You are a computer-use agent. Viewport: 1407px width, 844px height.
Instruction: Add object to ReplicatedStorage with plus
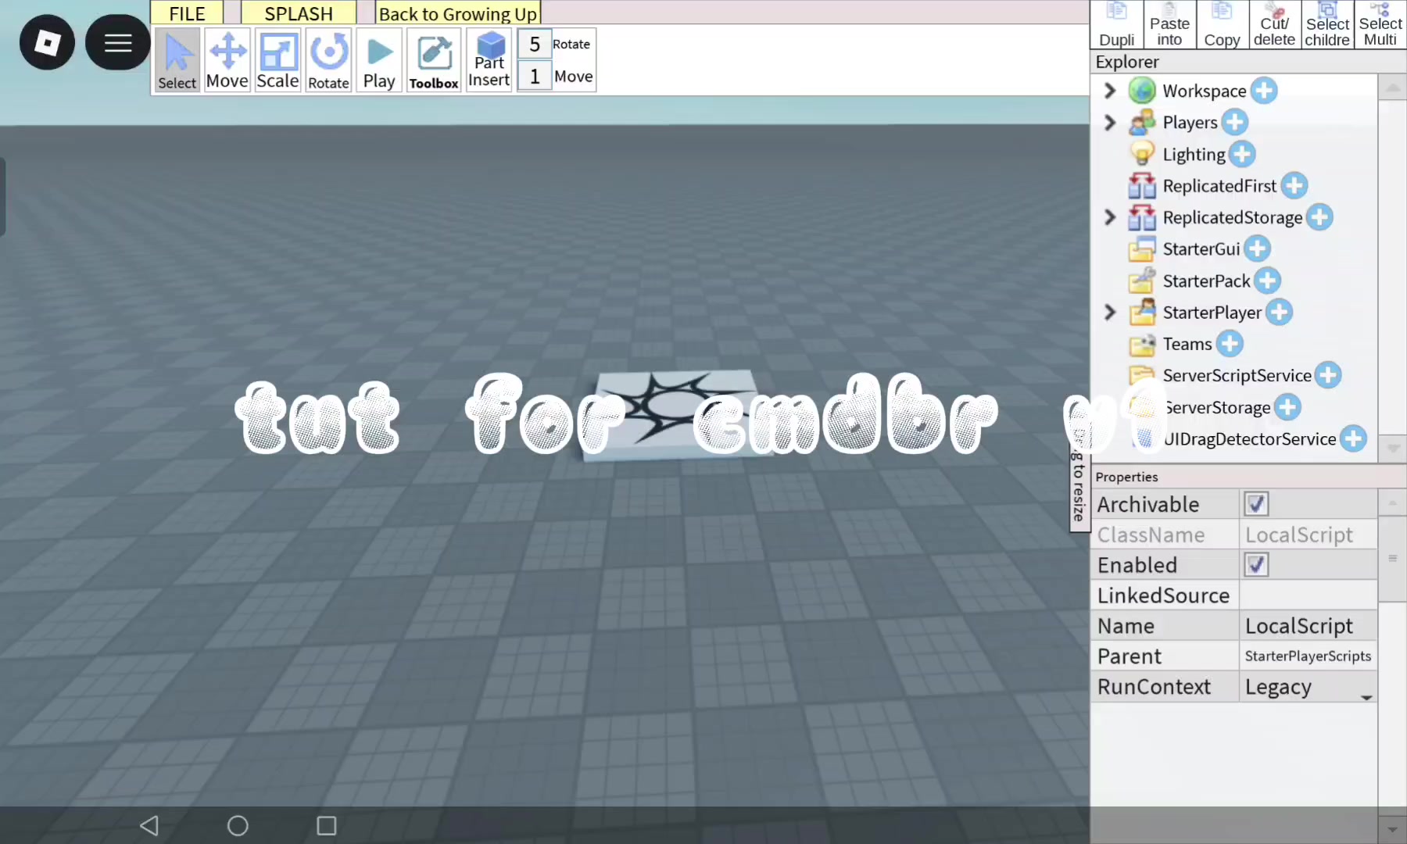click(x=1319, y=217)
